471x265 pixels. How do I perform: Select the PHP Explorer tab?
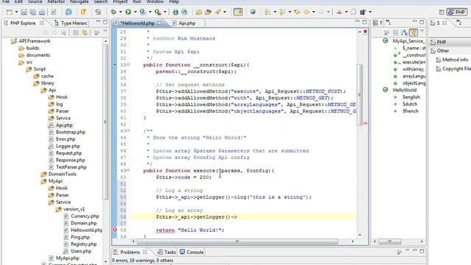[x=23, y=23]
